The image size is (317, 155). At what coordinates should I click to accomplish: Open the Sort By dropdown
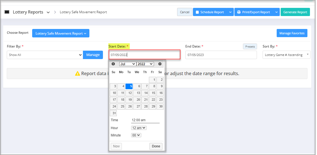tap(286, 55)
